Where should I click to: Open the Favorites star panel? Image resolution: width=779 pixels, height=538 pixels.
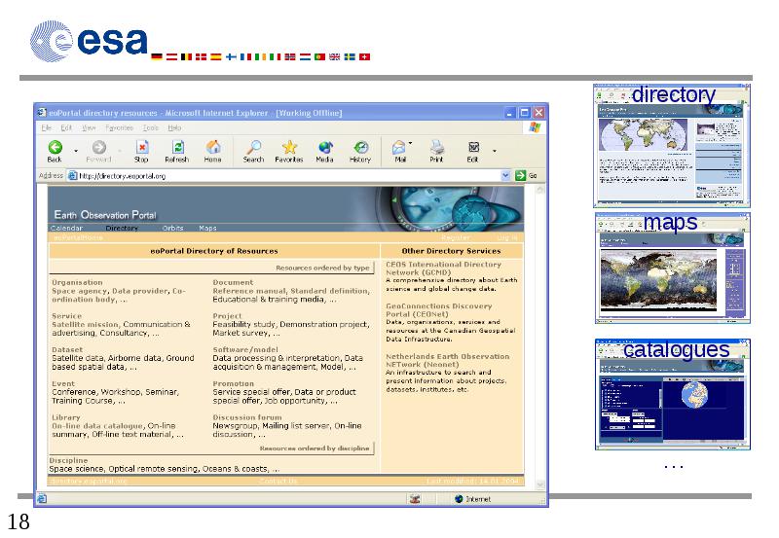tap(289, 148)
